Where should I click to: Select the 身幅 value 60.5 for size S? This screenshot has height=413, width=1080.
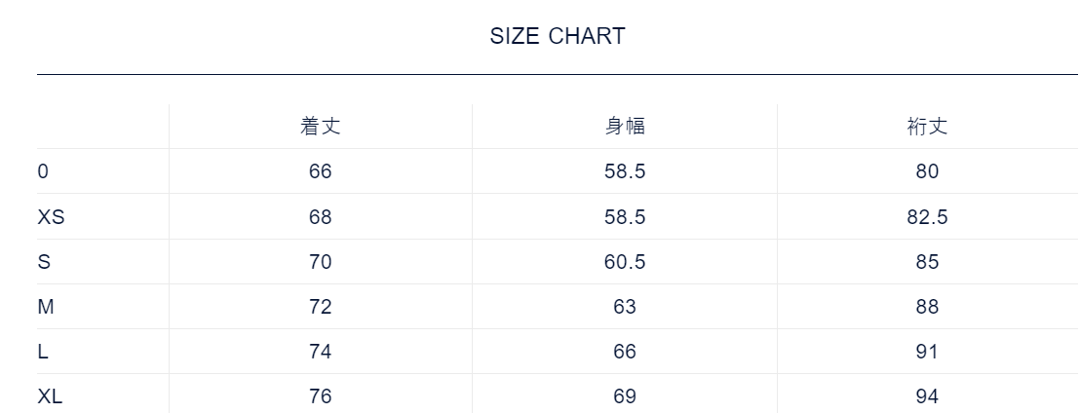pos(625,262)
